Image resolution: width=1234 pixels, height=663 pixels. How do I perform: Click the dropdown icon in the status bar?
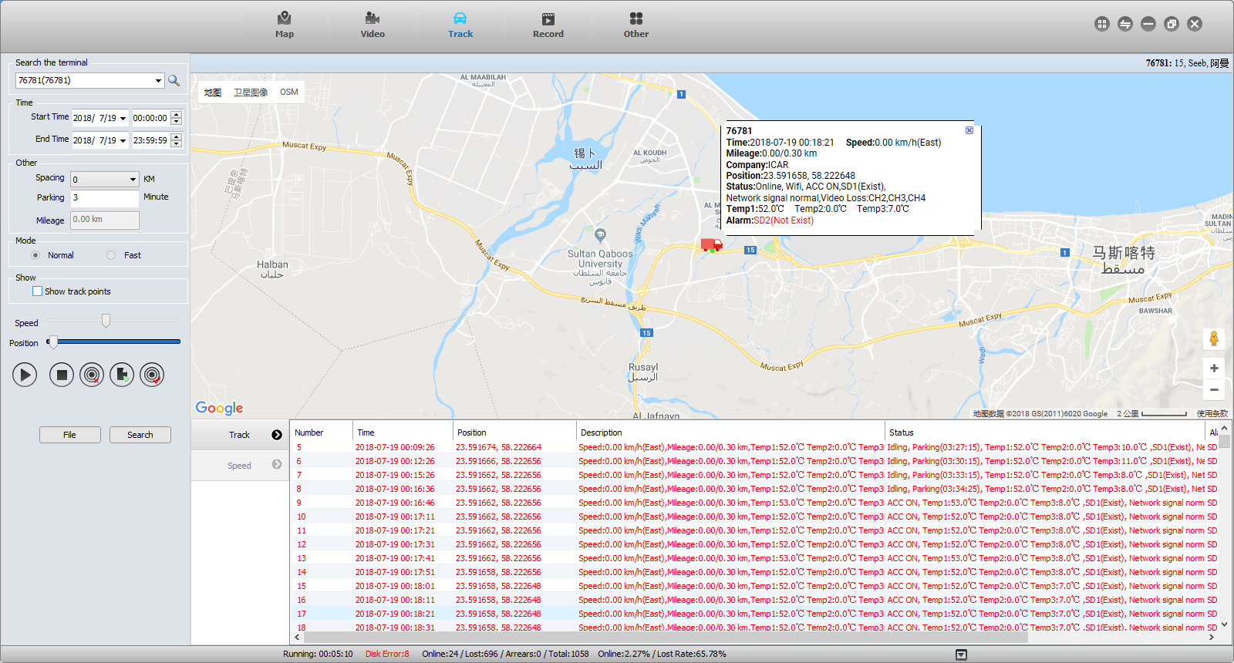961,655
